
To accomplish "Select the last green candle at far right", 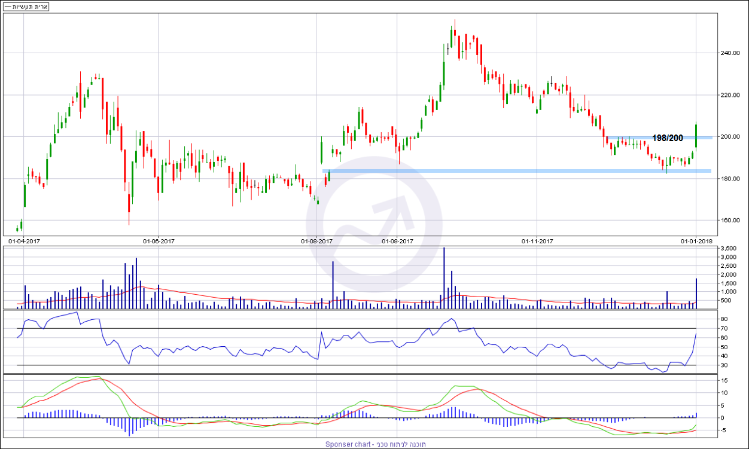I will (696, 136).
